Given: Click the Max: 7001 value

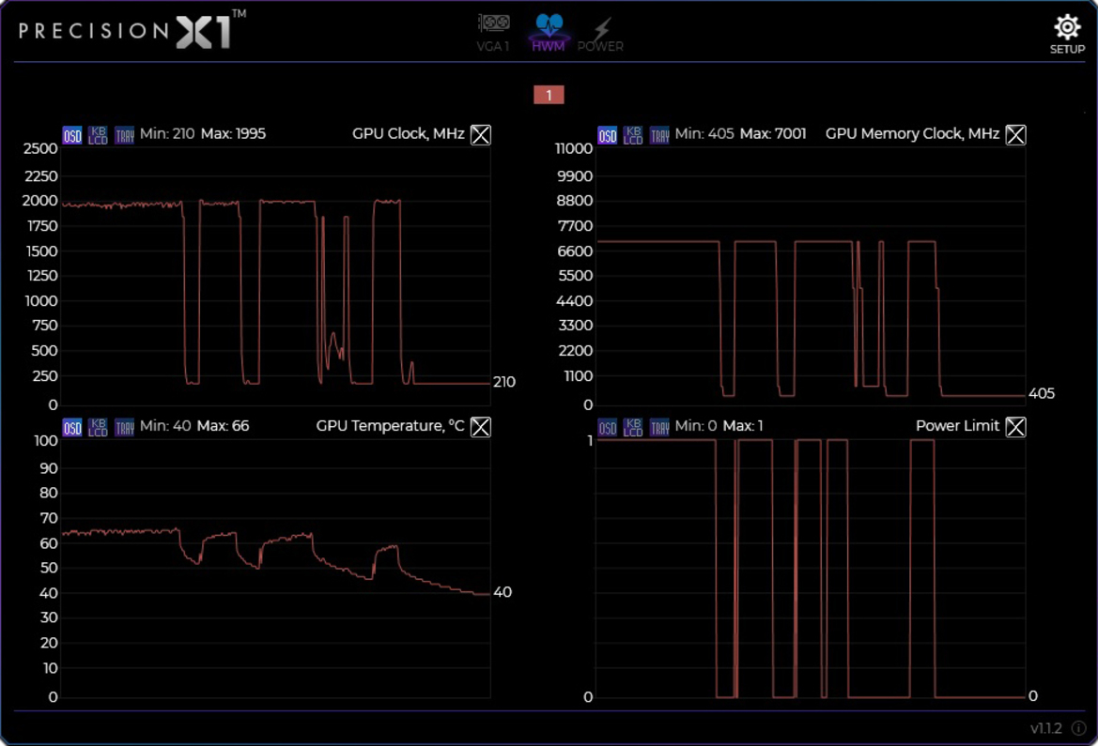Looking at the screenshot, I should tap(773, 133).
